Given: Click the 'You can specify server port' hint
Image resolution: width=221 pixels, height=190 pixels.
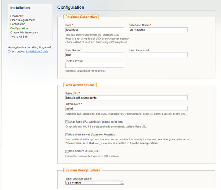Looking at the screenshot, I should [92, 35].
